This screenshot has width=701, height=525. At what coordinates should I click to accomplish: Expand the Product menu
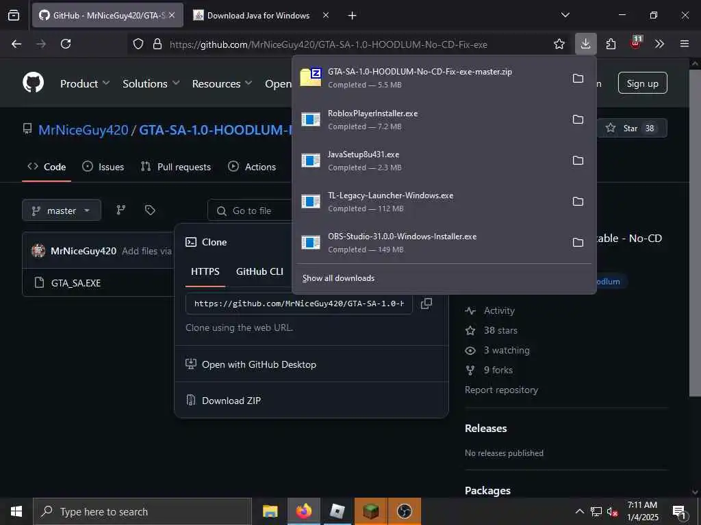point(84,83)
